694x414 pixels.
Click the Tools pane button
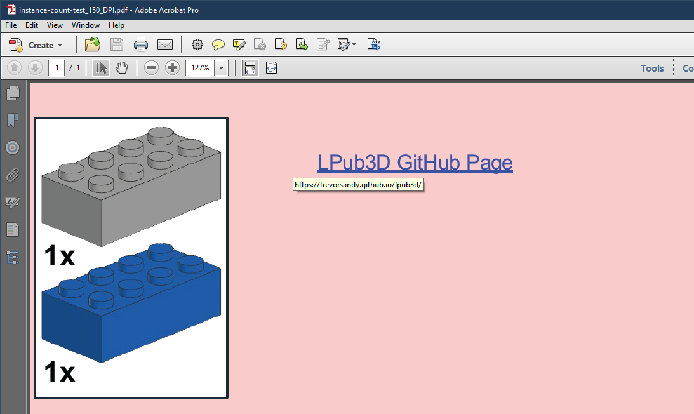[652, 67]
